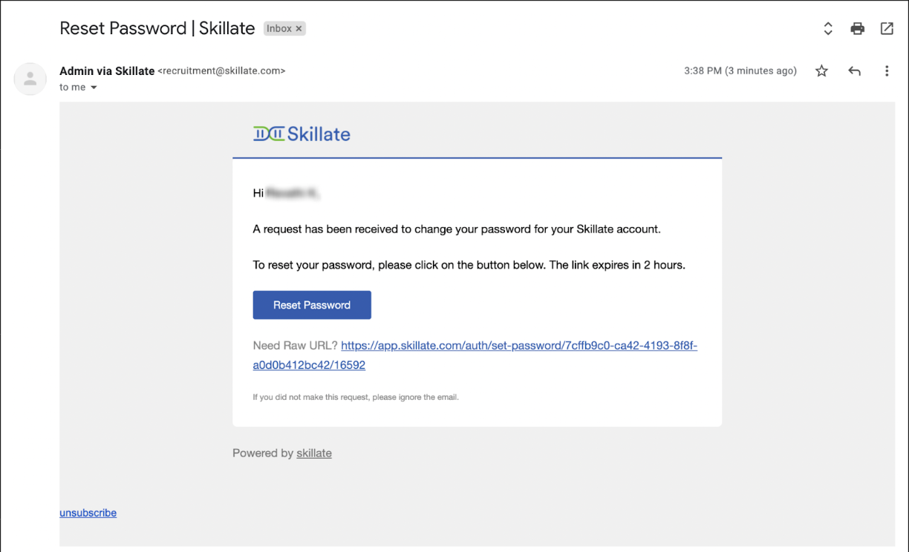The width and height of the screenshot is (909, 552).
Task: Expand the 'to me' details arrow
Action: tap(94, 88)
